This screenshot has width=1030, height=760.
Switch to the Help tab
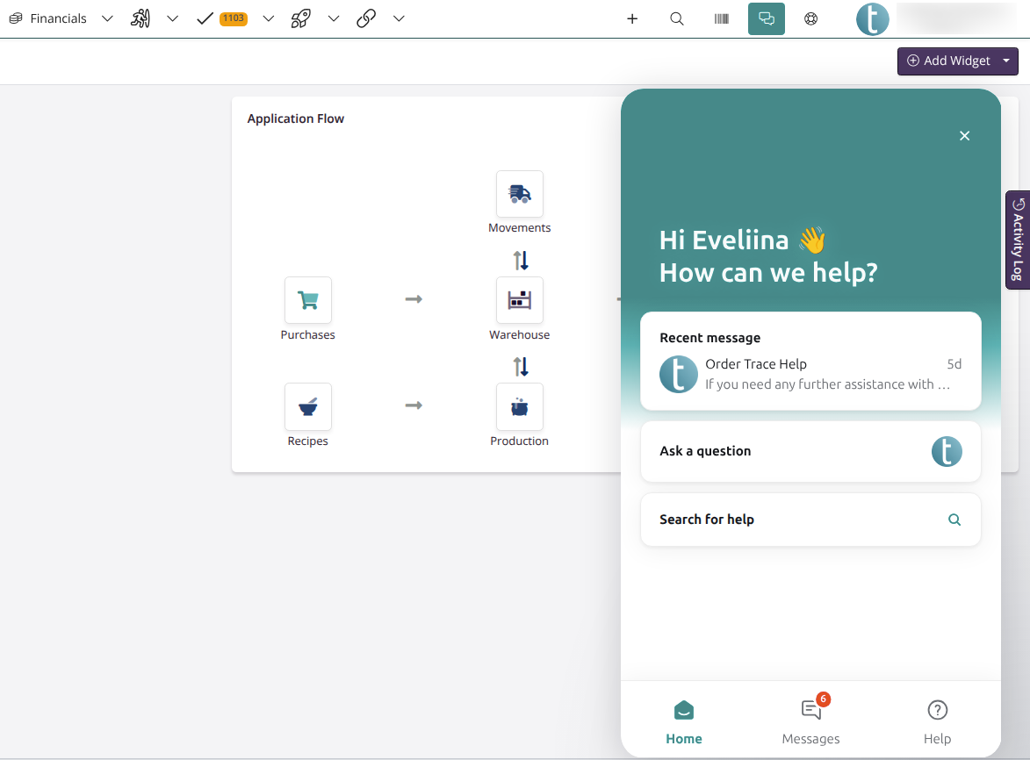937,721
